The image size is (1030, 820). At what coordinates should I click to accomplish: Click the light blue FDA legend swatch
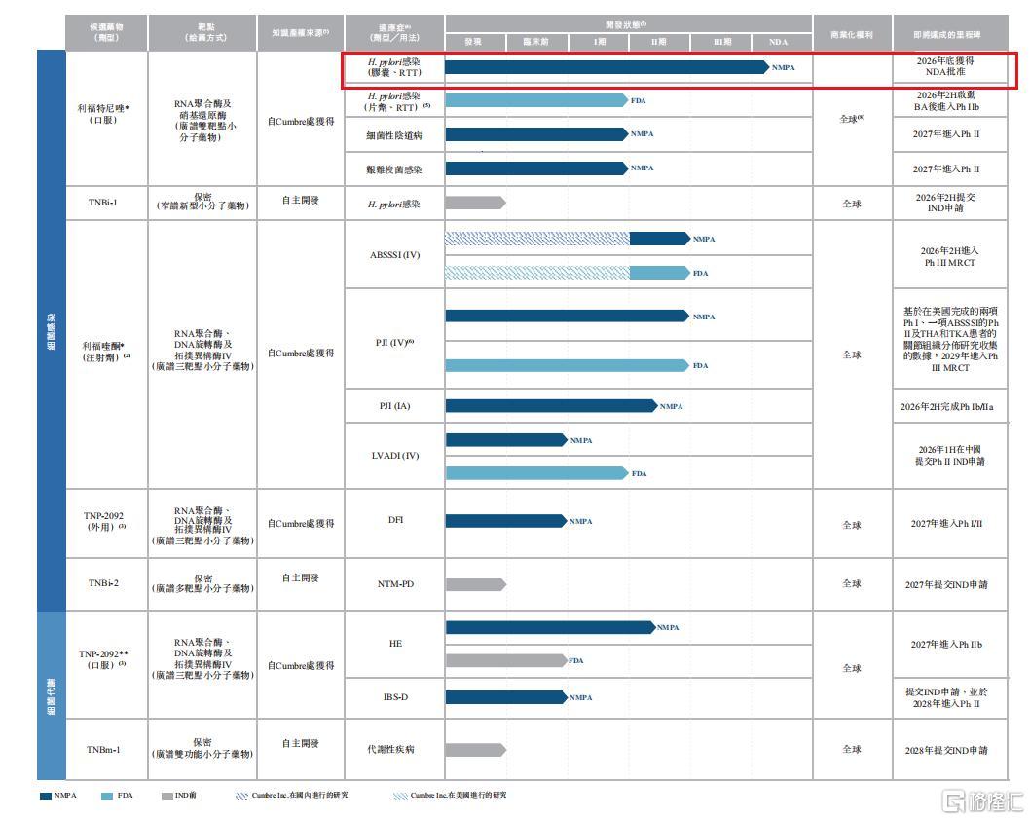tap(107, 796)
